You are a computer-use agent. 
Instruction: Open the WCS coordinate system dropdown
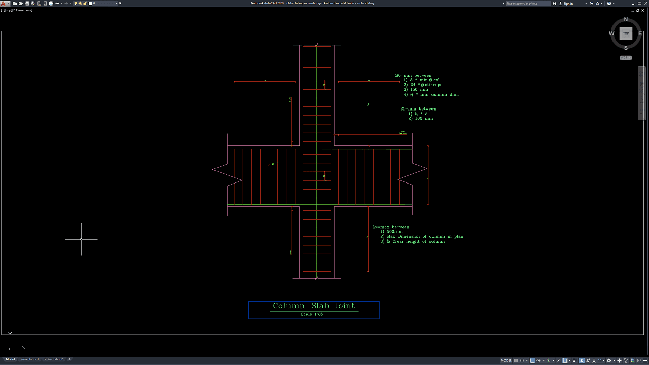tap(626, 57)
